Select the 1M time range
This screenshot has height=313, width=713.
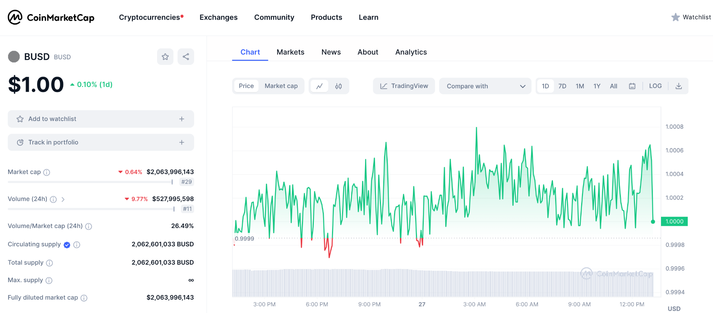[580, 86]
